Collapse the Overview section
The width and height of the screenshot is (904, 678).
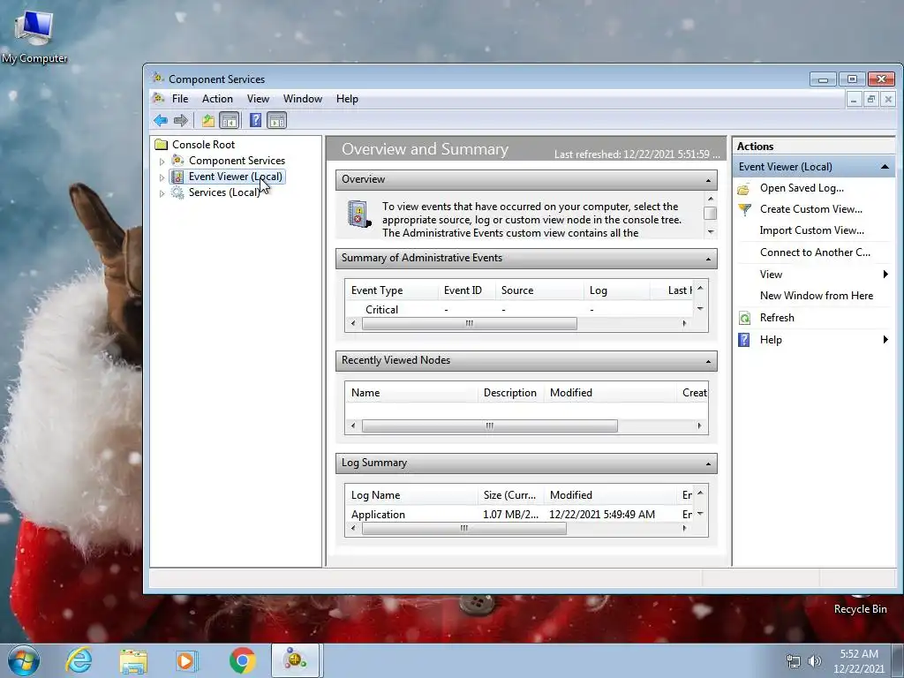click(x=709, y=180)
